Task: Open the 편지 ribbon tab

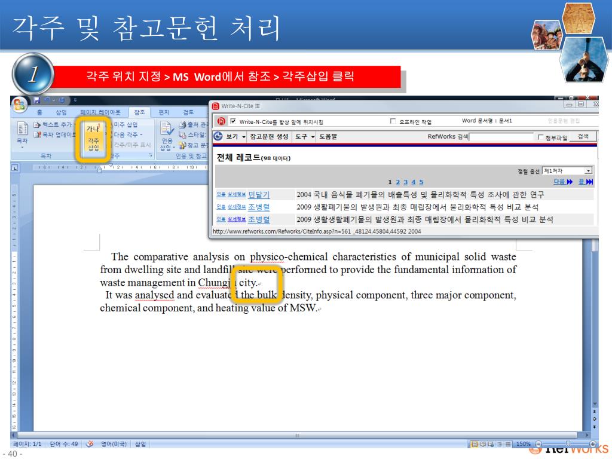Action: [x=164, y=112]
